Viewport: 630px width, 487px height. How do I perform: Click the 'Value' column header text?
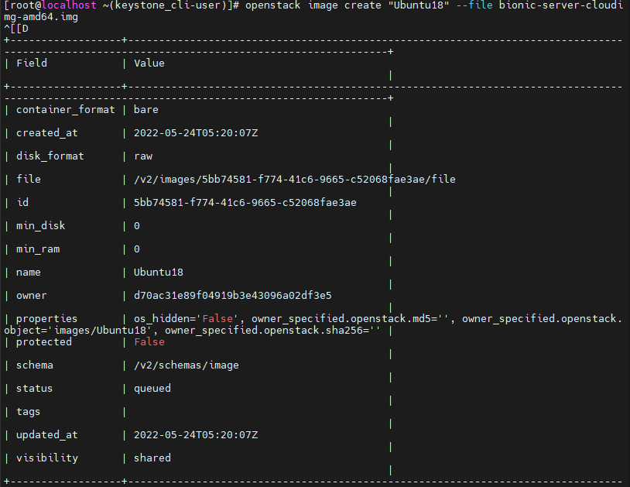click(x=149, y=63)
